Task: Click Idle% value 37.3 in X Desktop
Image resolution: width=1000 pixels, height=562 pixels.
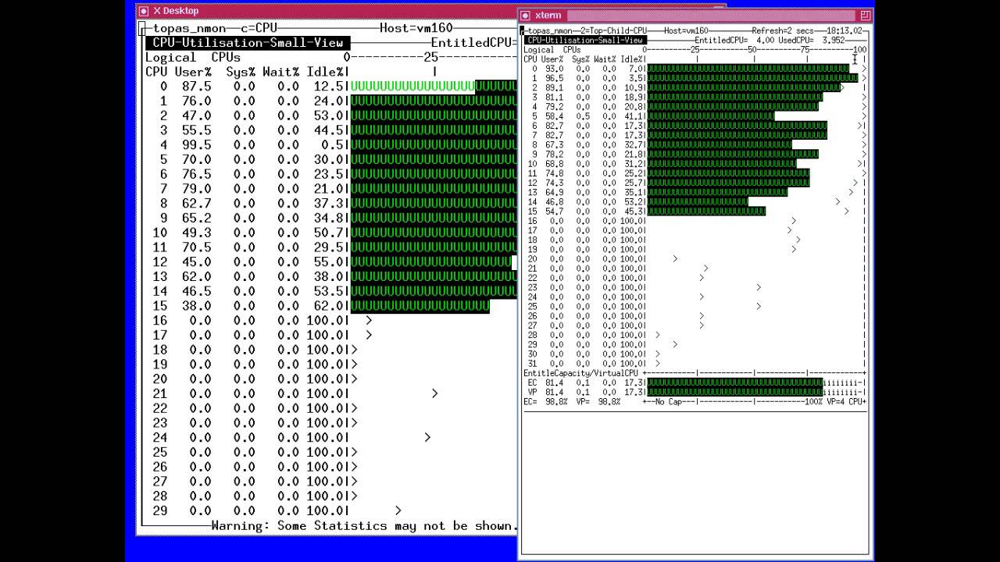Action: pyautogui.click(x=330, y=204)
